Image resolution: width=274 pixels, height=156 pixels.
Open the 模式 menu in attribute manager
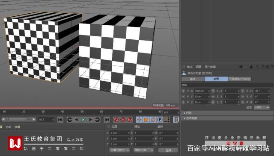pyautogui.click(x=190, y=67)
